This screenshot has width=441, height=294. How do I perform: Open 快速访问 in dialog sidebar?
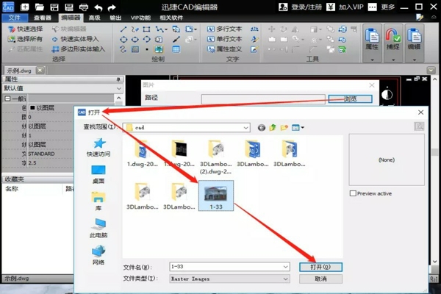coord(98,147)
